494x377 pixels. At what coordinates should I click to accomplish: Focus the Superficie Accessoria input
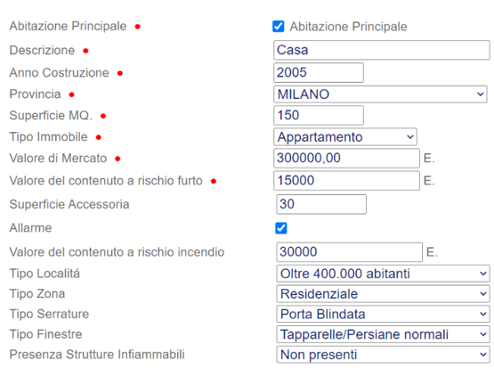click(x=321, y=204)
